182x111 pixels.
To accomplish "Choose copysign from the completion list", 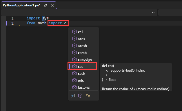I will click(83, 60).
